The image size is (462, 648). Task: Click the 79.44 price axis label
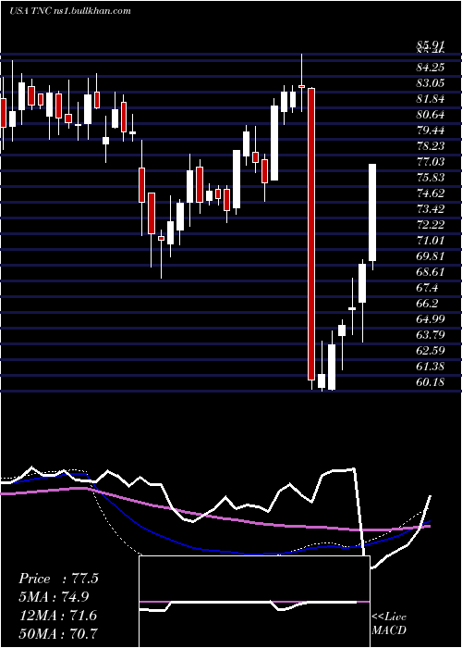tap(431, 131)
